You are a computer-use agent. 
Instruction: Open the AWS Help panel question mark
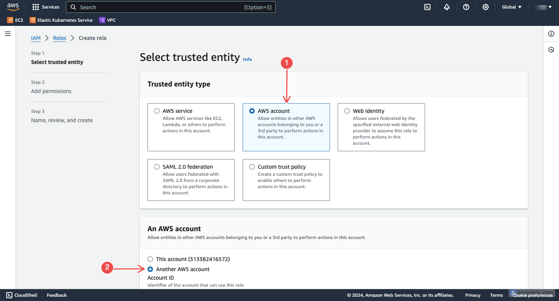point(466,7)
